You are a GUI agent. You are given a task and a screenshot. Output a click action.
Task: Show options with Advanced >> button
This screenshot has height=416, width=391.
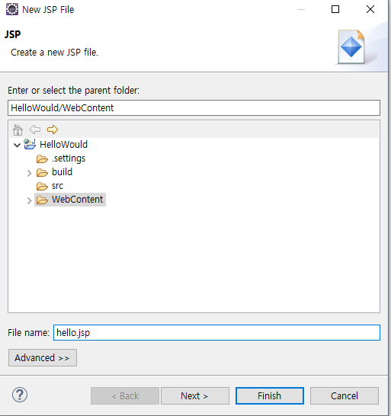coord(43,357)
